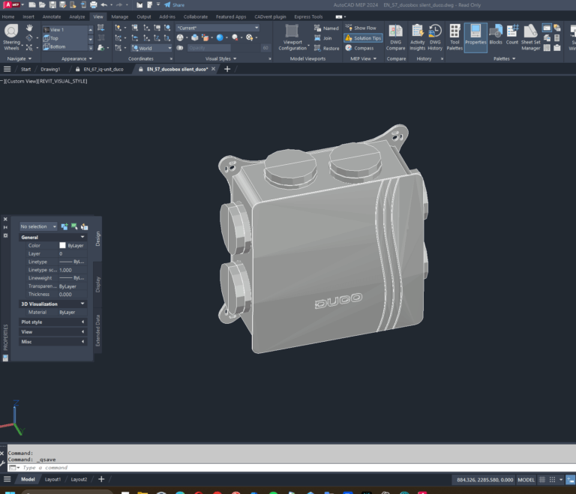
Task: Click the command line input field
Action: (290, 468)
